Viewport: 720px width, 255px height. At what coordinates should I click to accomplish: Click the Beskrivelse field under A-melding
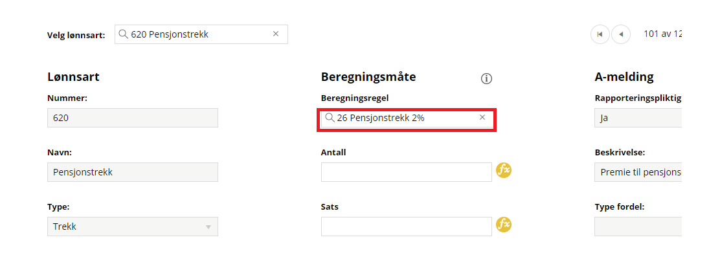[638, 172]
